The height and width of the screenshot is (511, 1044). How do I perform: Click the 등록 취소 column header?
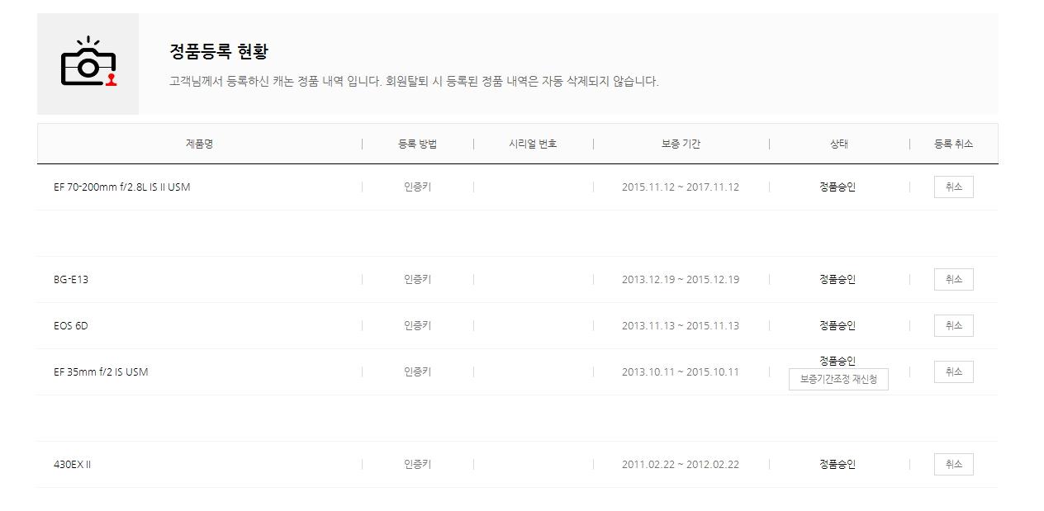(x=953, y=144)
